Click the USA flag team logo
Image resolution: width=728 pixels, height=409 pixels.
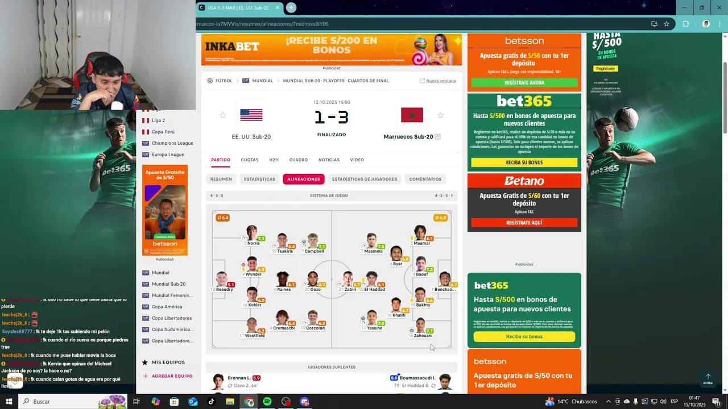(251, 115)
